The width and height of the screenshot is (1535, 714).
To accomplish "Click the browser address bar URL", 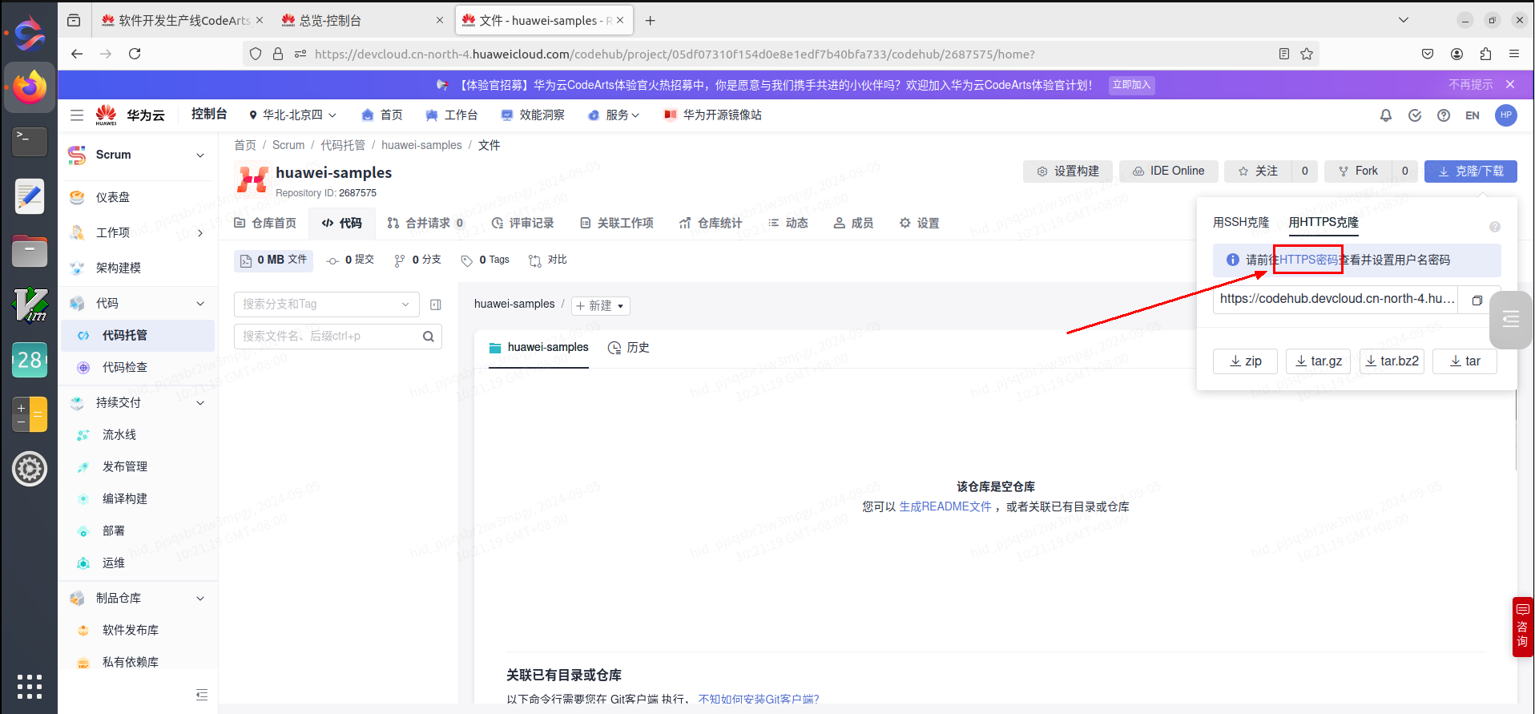I will click(675, 54).
